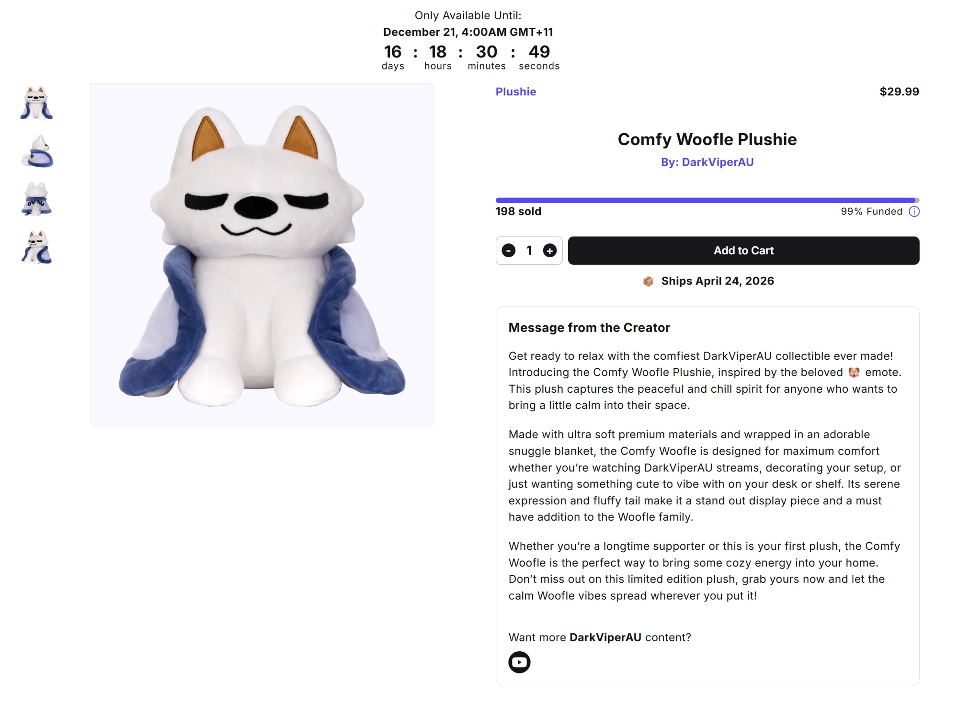Click the $29.99 price label
This screenshot has height=705, width=958.
coord(899,92)
